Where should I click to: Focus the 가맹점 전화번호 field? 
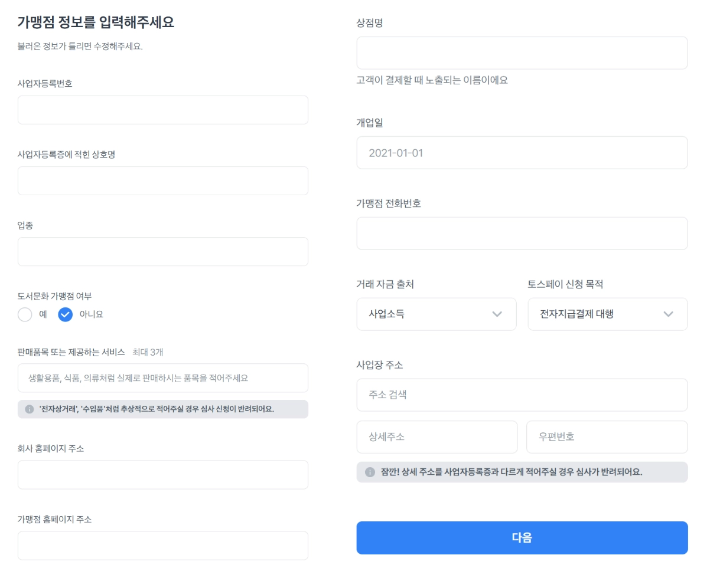pos(522,234)
